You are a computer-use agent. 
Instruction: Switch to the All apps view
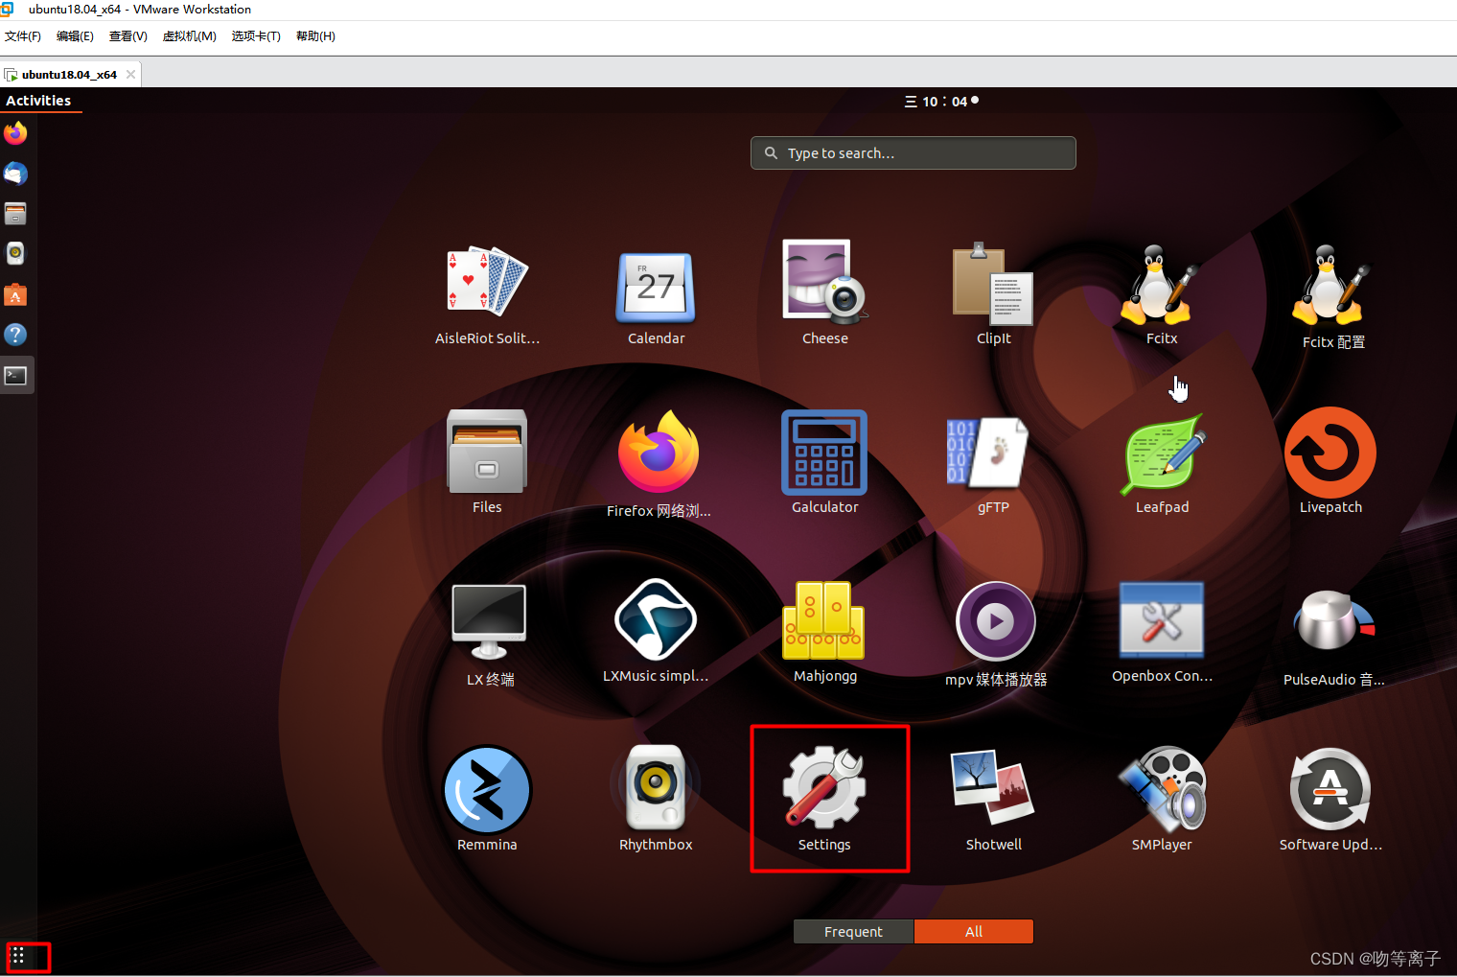(x=974, y=932)
